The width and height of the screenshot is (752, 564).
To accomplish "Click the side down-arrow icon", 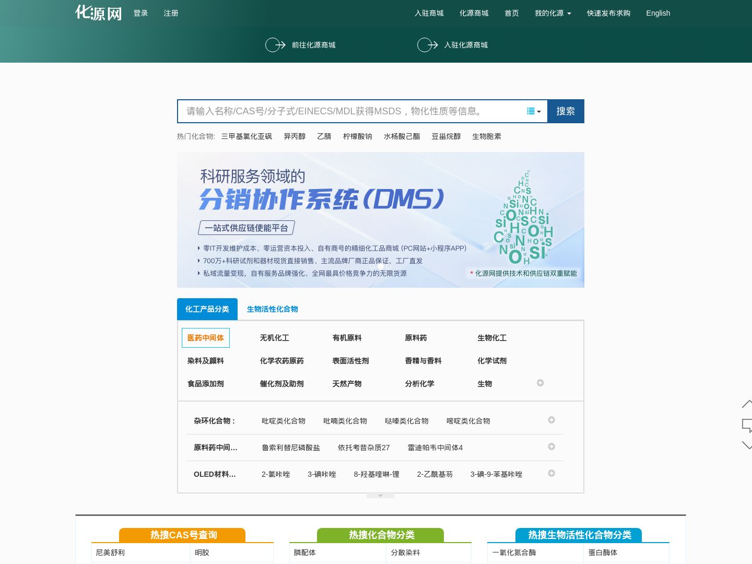I will [747, 445].
